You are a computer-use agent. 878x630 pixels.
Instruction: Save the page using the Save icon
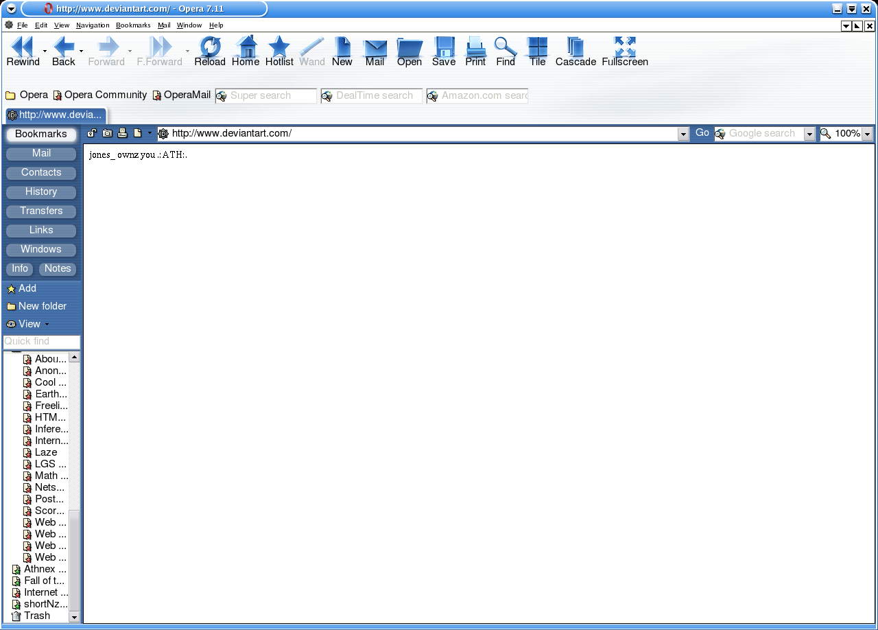[444, 47]
